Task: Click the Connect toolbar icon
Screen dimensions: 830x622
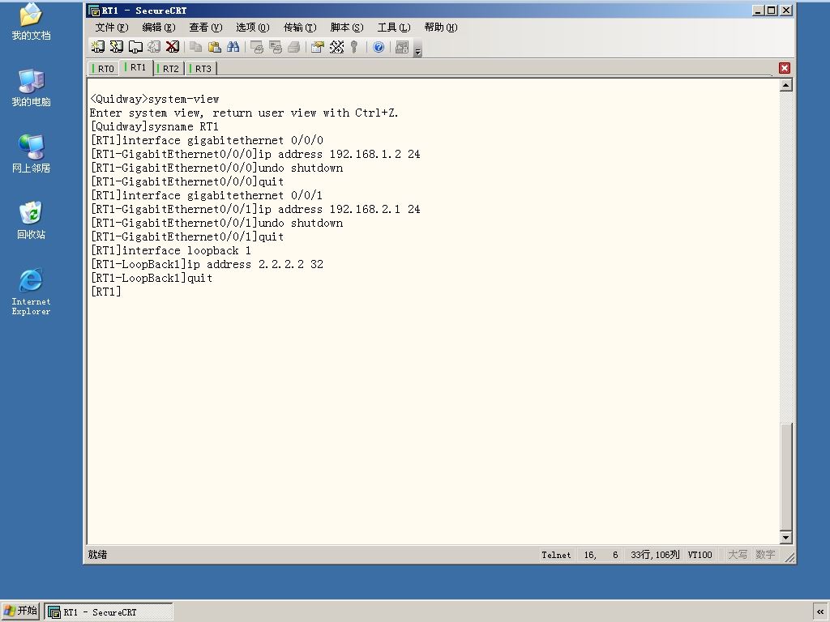Action: (98, 47)
